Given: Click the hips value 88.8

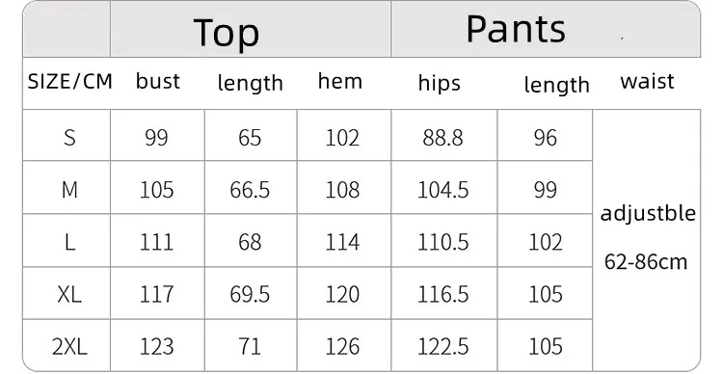Looking at the screenshot, I should coord(442,138).
